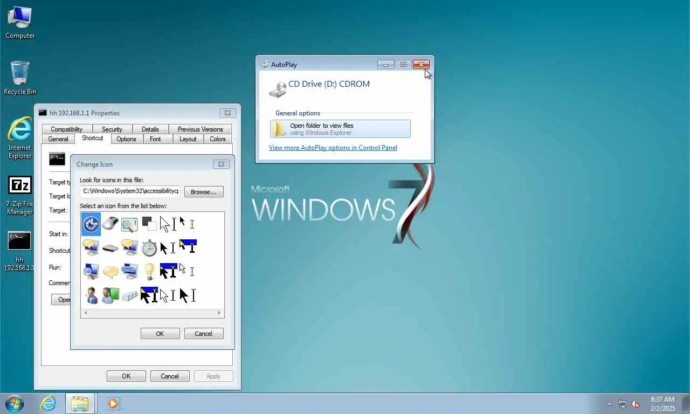The image size is (690, 414).
Task: Pick the lone yellow speech bubble icon
Action: 110,272
